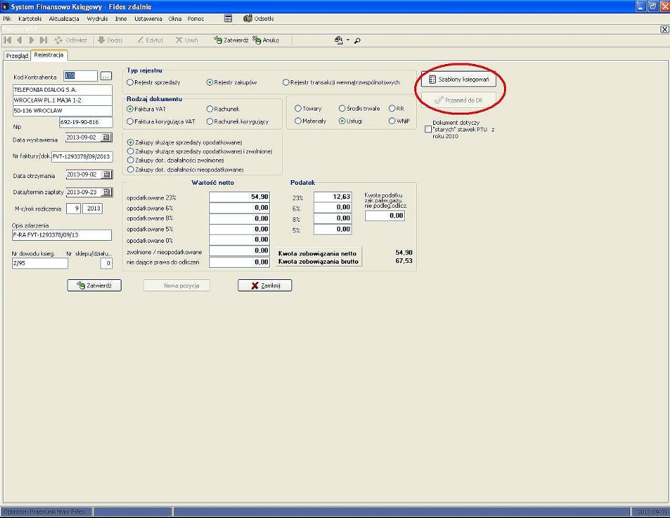Open the dropdown arrow beside the print icon
Screen dimensions: 670x518
[x=347, y=40]
